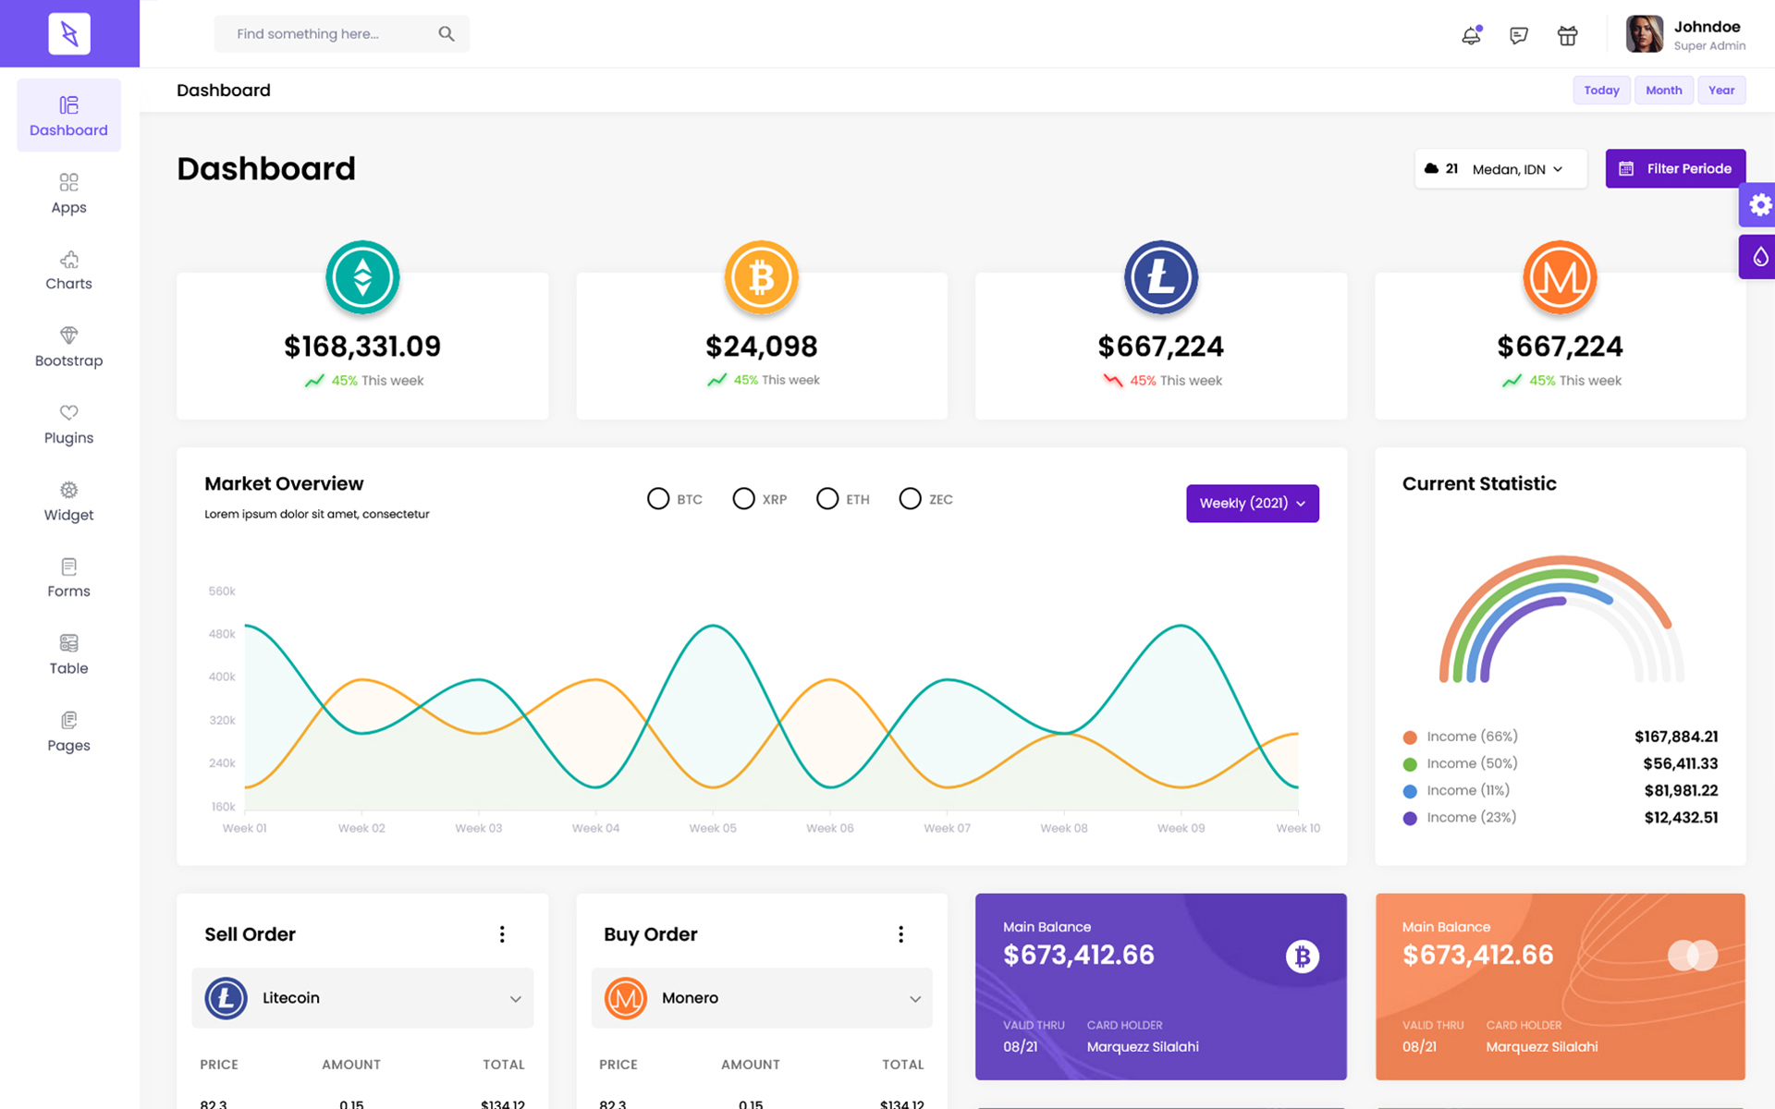Click the droplet theme color icon
Image resolution: width=1775 pixels, height=1109 pixels.
point(1759,256)
